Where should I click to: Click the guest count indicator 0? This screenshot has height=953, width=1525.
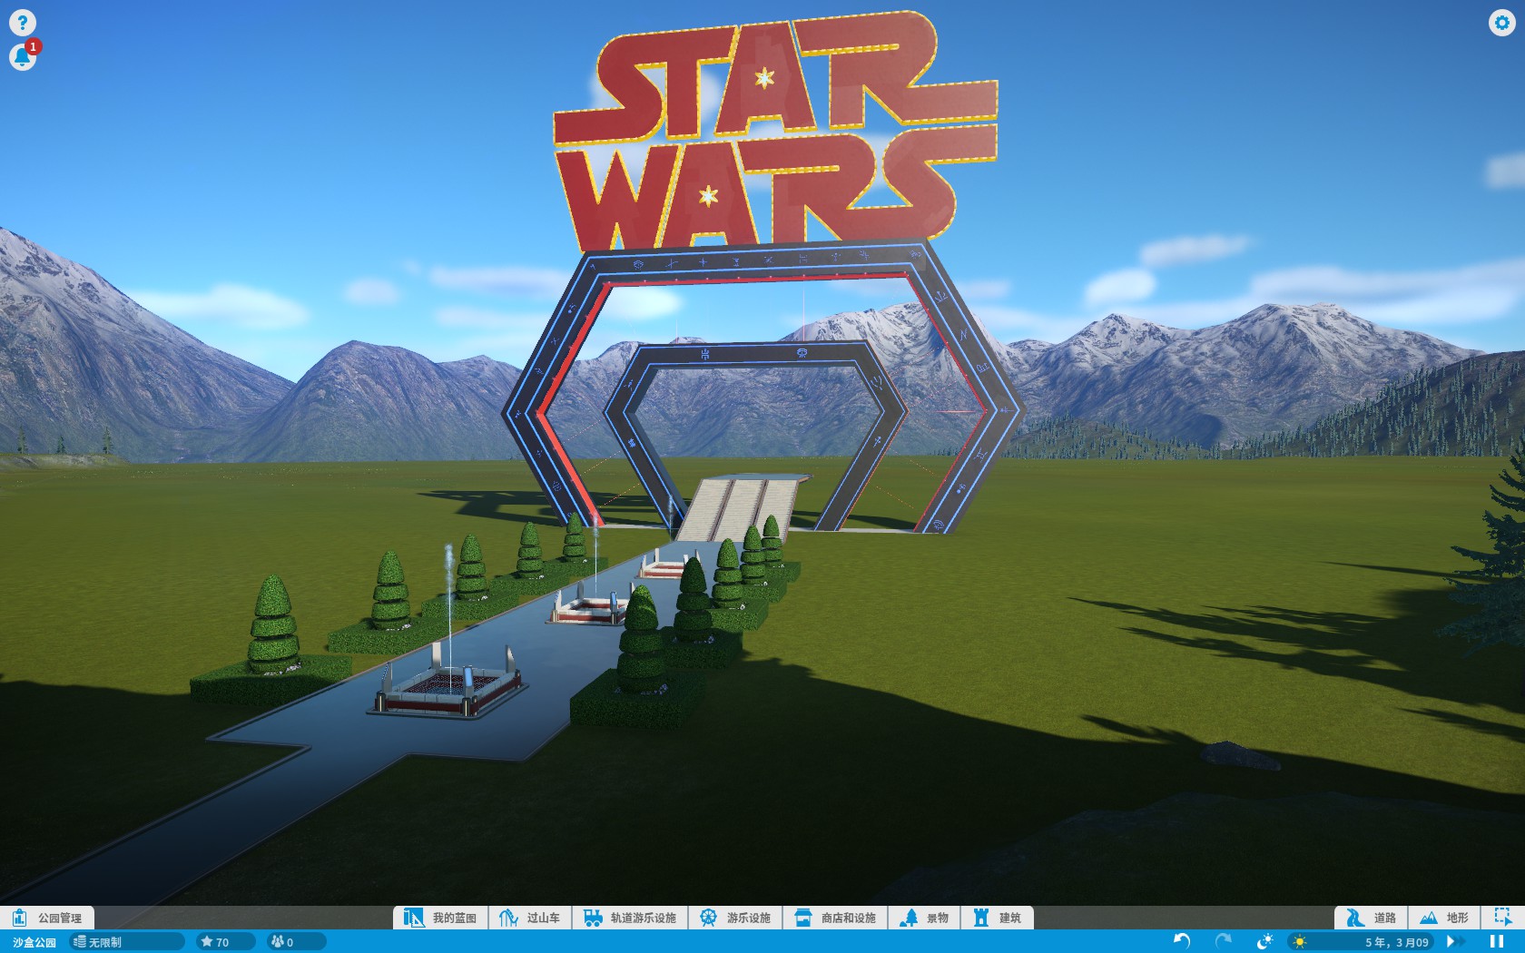pyautogui.click(x=297, y=942)
